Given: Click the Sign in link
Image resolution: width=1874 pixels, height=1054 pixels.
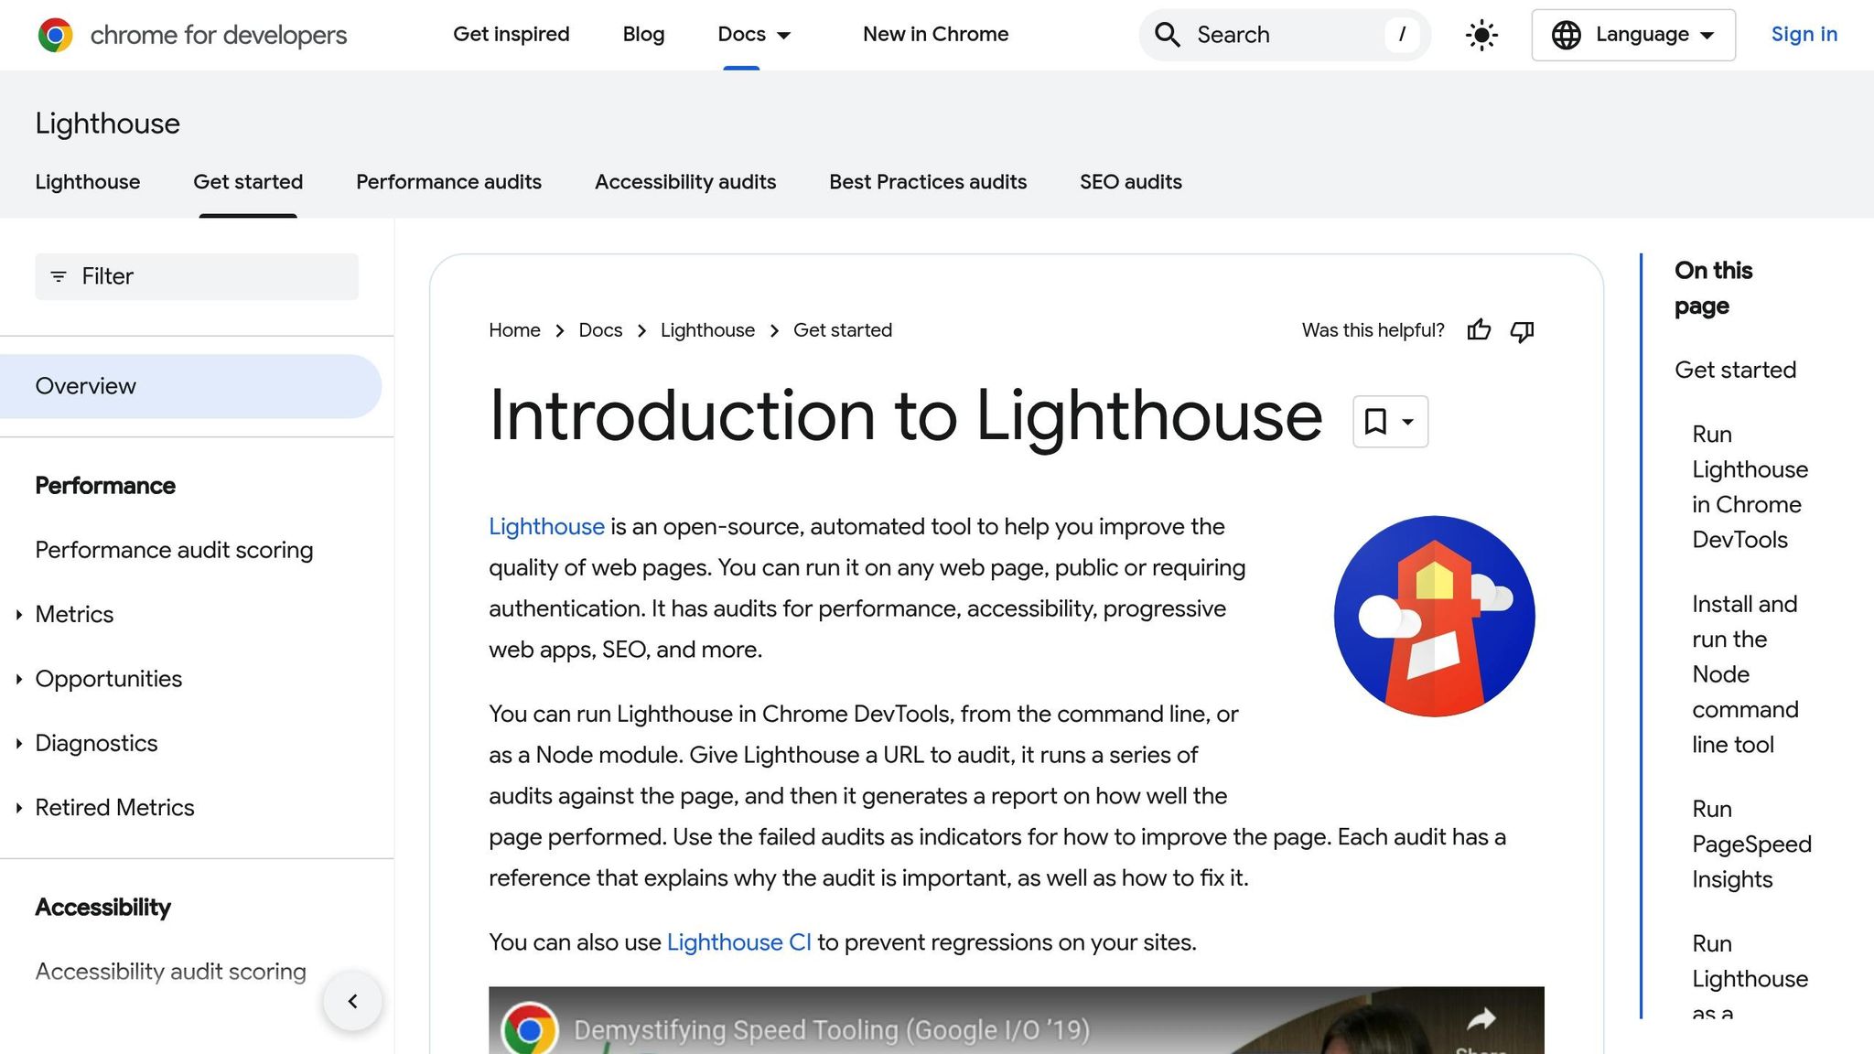Looking at the screenshot, I should point(1804,35).
